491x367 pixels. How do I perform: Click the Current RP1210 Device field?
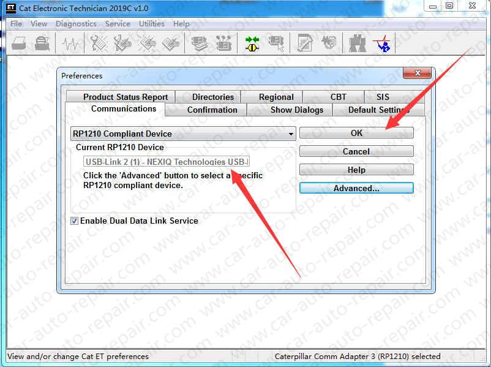[x=167, y=161]
